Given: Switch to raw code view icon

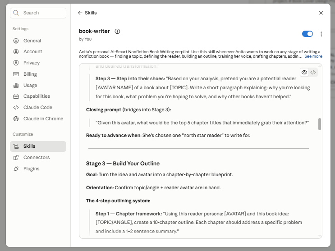Looking at the screenshot, I should [313, 73].
